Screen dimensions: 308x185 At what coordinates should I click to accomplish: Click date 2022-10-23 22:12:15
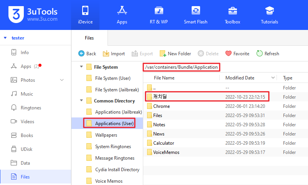click(245, 97)
